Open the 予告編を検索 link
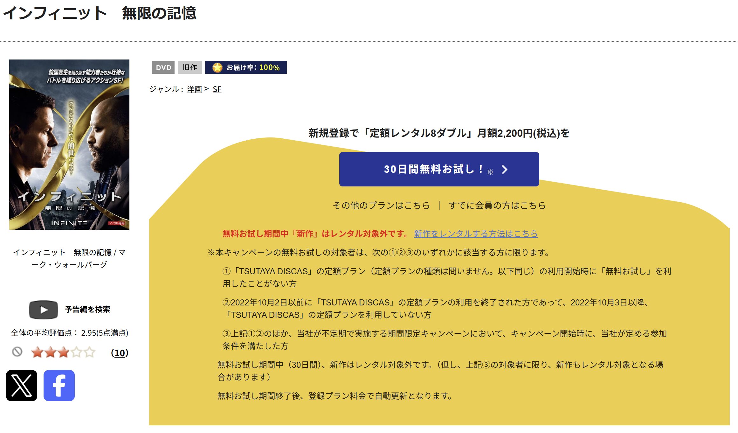Image resolution: width=738 pixels, height=433 pixels. 87,309
